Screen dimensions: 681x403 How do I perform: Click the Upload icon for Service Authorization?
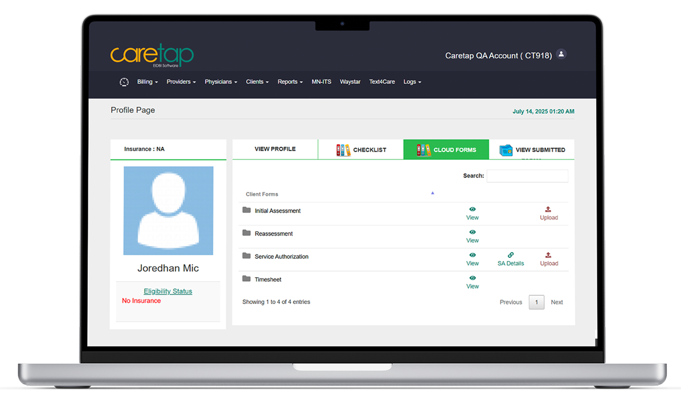pyautogui.click(x=549, y=256)
